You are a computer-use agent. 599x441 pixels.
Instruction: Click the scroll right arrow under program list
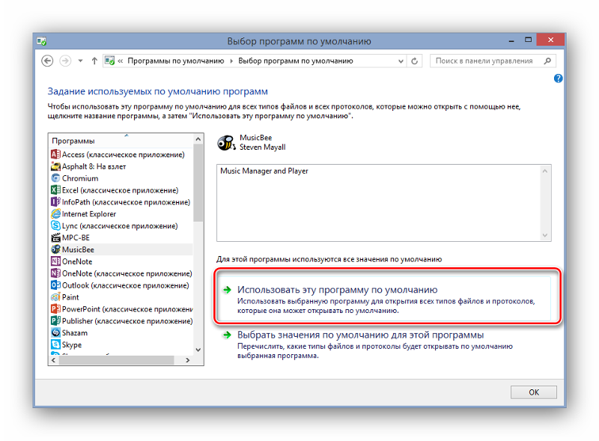(187, 360)
